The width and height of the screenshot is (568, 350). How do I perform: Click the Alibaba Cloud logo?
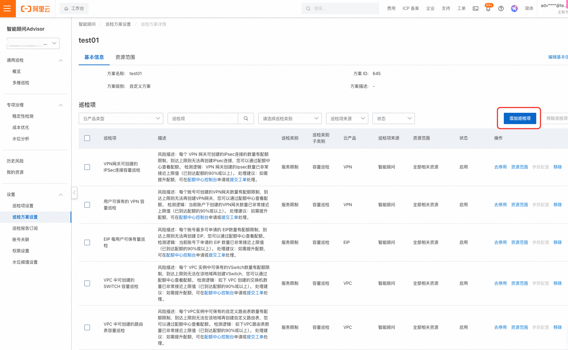(35, 9)
